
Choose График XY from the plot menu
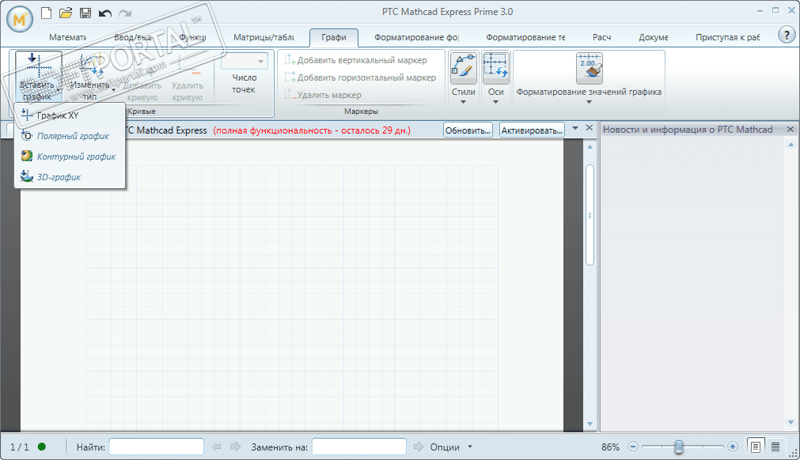point(70,115)
